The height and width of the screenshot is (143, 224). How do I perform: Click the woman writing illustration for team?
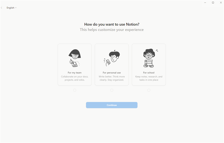(74, 58)
